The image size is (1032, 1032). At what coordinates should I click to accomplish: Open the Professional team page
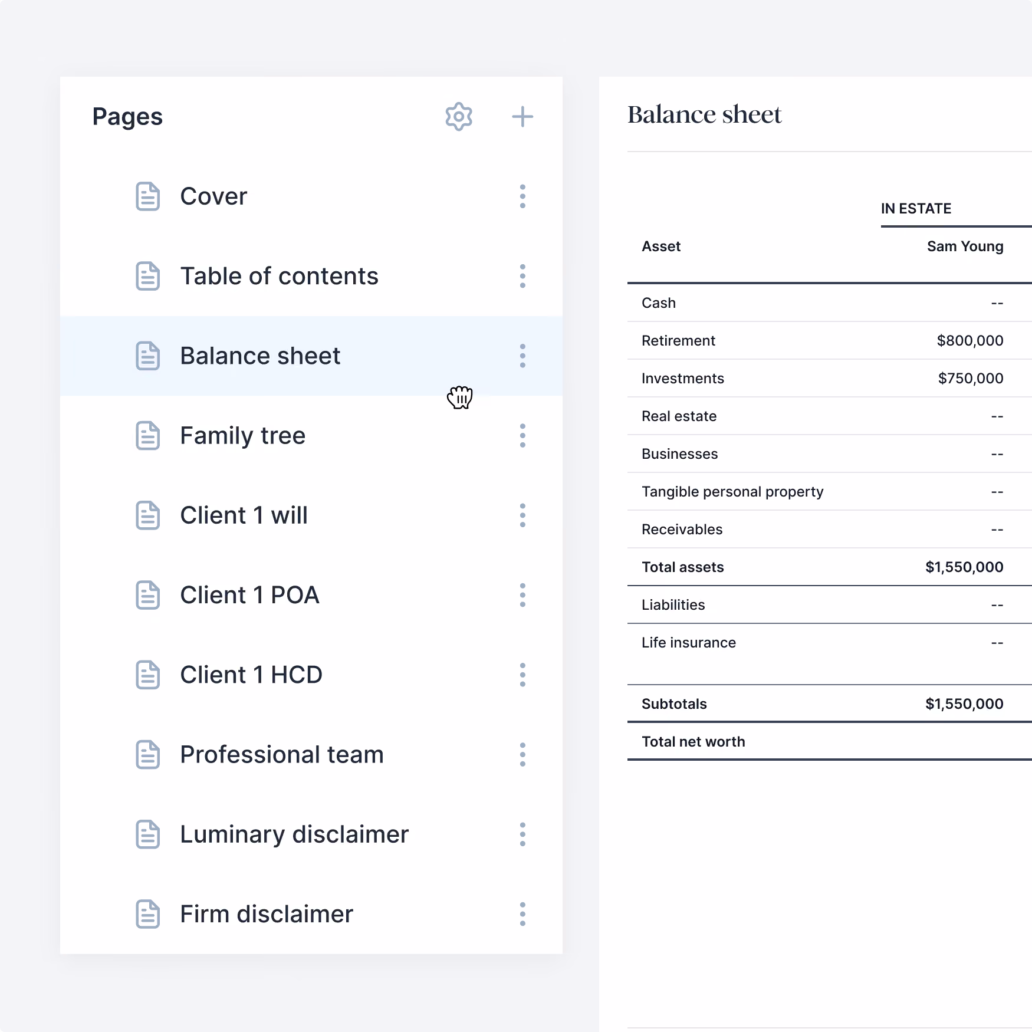tap(311, 754)
